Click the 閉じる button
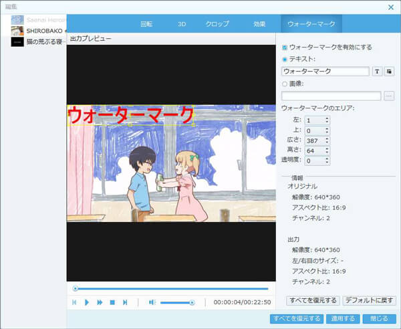 [379, 319]
